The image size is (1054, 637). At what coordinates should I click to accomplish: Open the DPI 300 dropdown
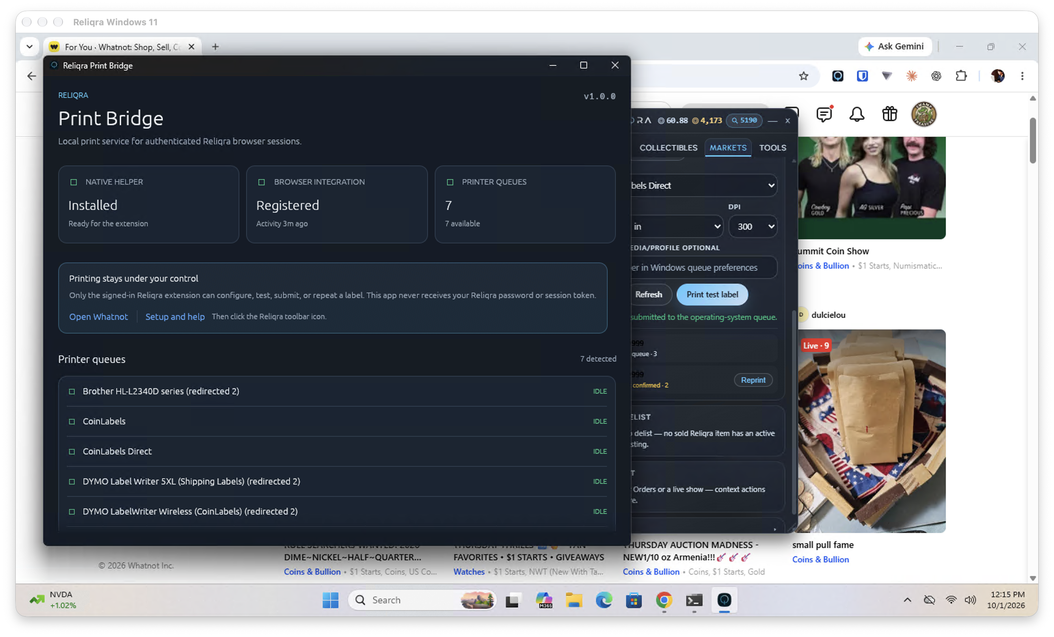pos(753,226)
